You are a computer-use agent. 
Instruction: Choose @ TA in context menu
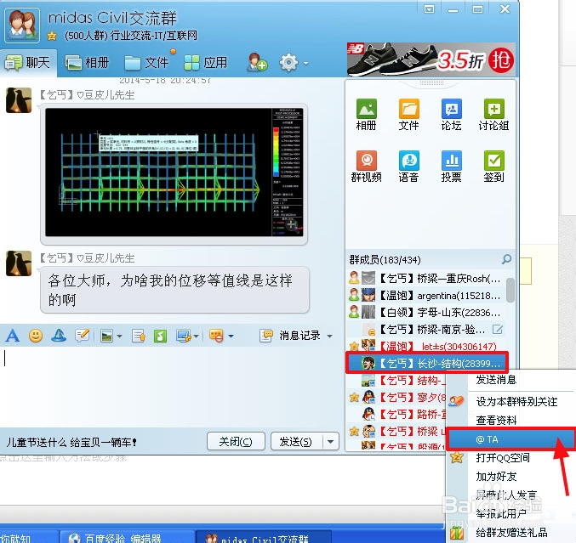511,438
